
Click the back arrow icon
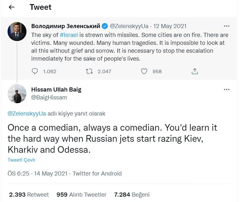[12, 7]
